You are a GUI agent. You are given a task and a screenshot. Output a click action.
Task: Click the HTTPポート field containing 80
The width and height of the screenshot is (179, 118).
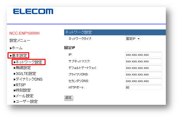[144, 87]
